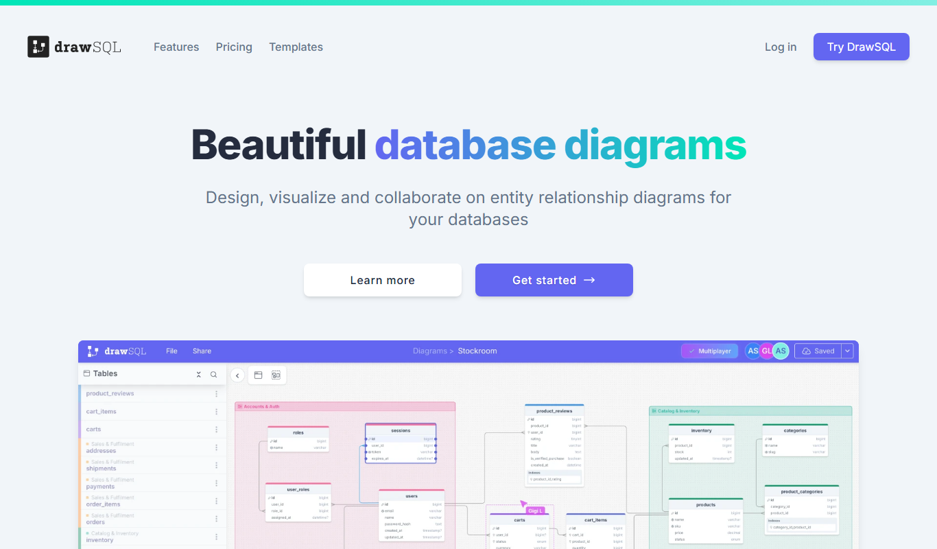
Task: Collapse all tables with the arrows icon
Action: coord(199,375)
